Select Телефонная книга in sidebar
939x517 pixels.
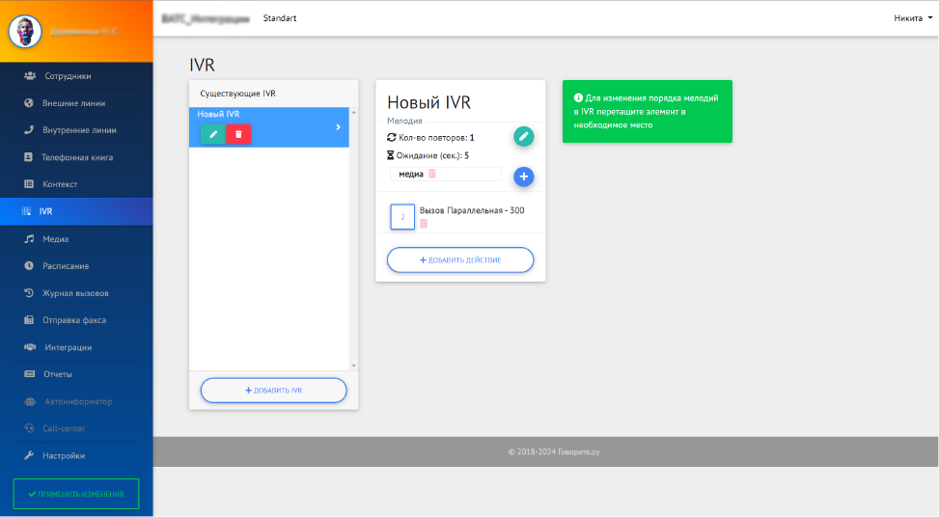click(x=76, y=157)
